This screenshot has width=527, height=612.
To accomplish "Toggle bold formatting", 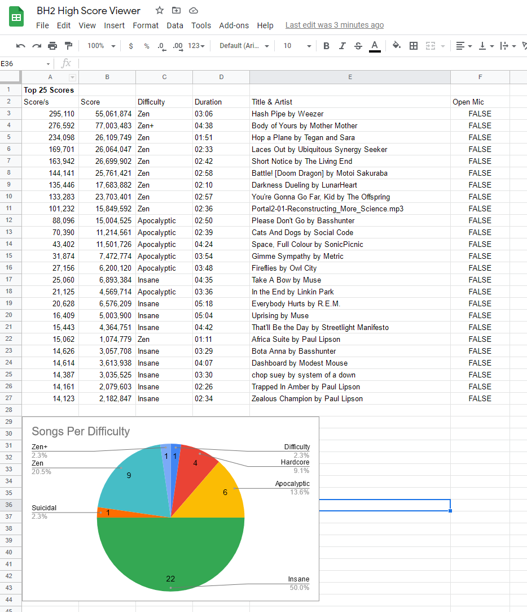I will pos(326,46).
